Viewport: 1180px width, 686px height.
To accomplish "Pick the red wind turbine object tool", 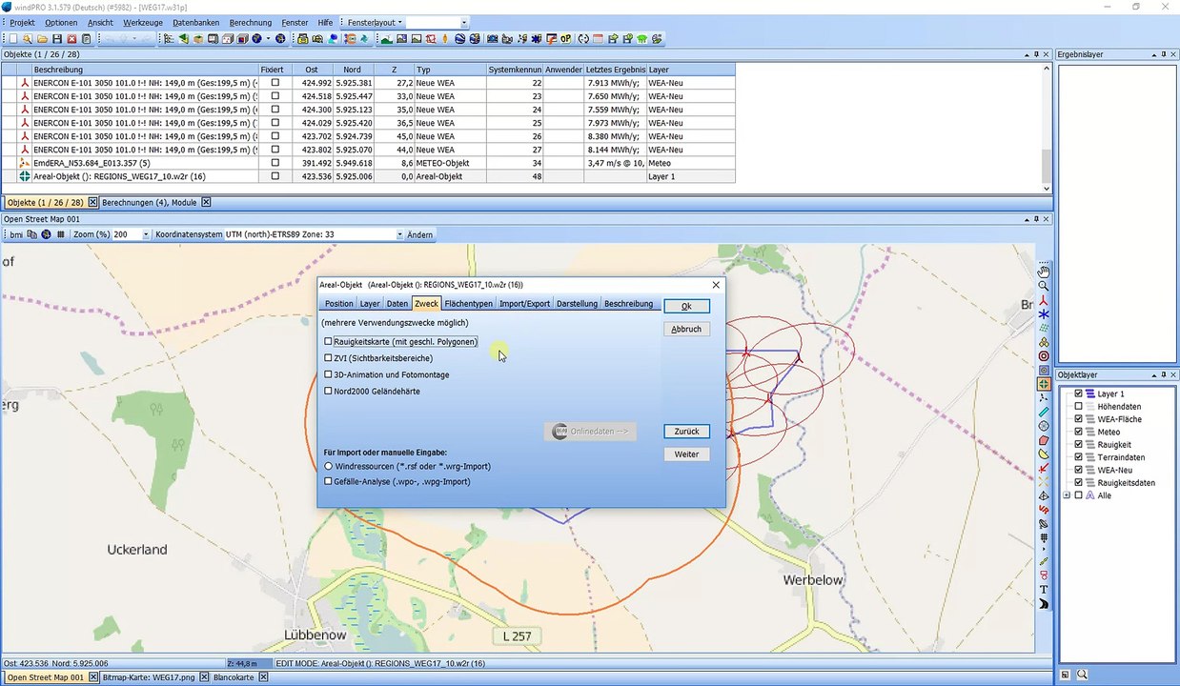I will point(1044,300).
